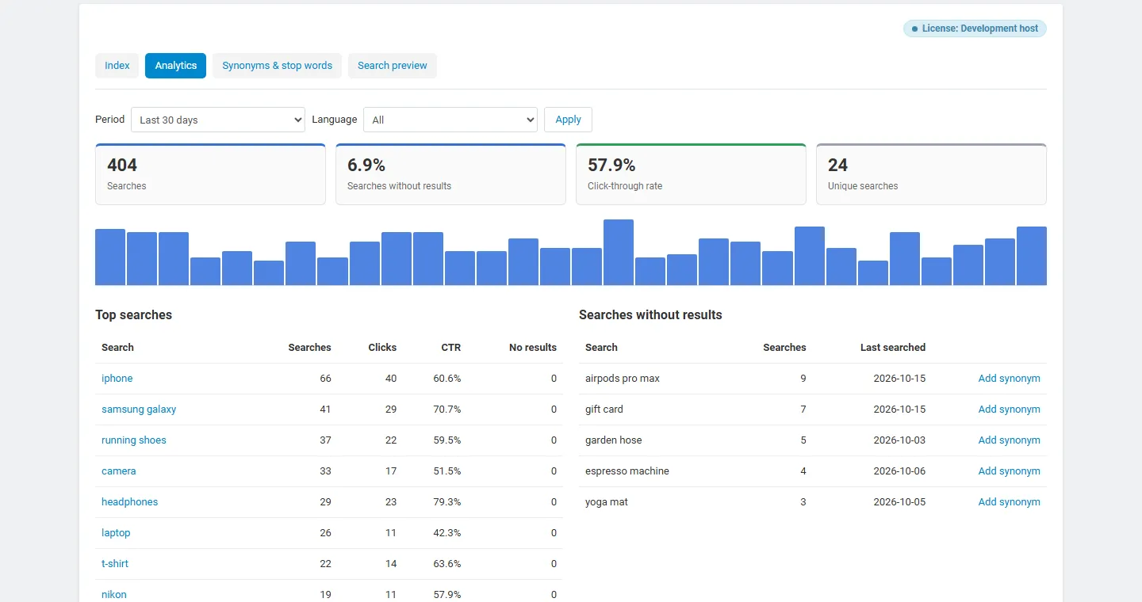This screenshot has height=602, width=1142.
Task: Click the Click-through rate stat card
Action: click(691, 174)
